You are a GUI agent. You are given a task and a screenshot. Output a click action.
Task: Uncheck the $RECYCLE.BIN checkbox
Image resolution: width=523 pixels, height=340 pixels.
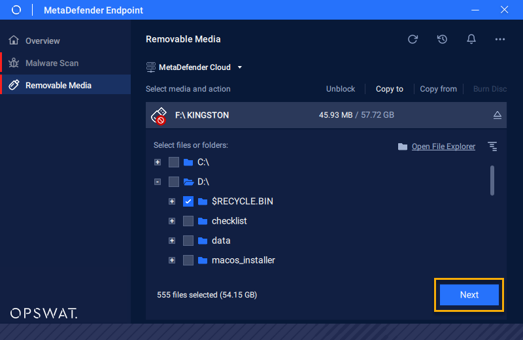click(x=188, y=201)
